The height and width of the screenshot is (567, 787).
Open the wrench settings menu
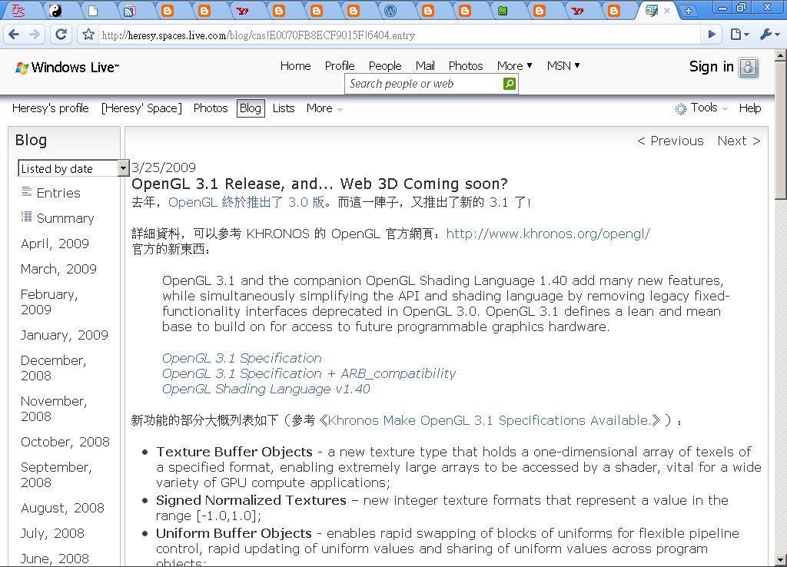coord(769,34)
